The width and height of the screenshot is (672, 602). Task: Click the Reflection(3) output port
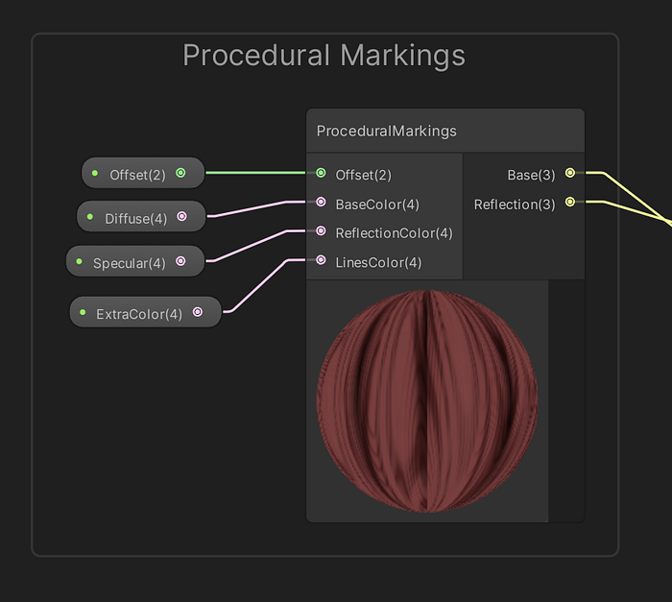[569, 203]
